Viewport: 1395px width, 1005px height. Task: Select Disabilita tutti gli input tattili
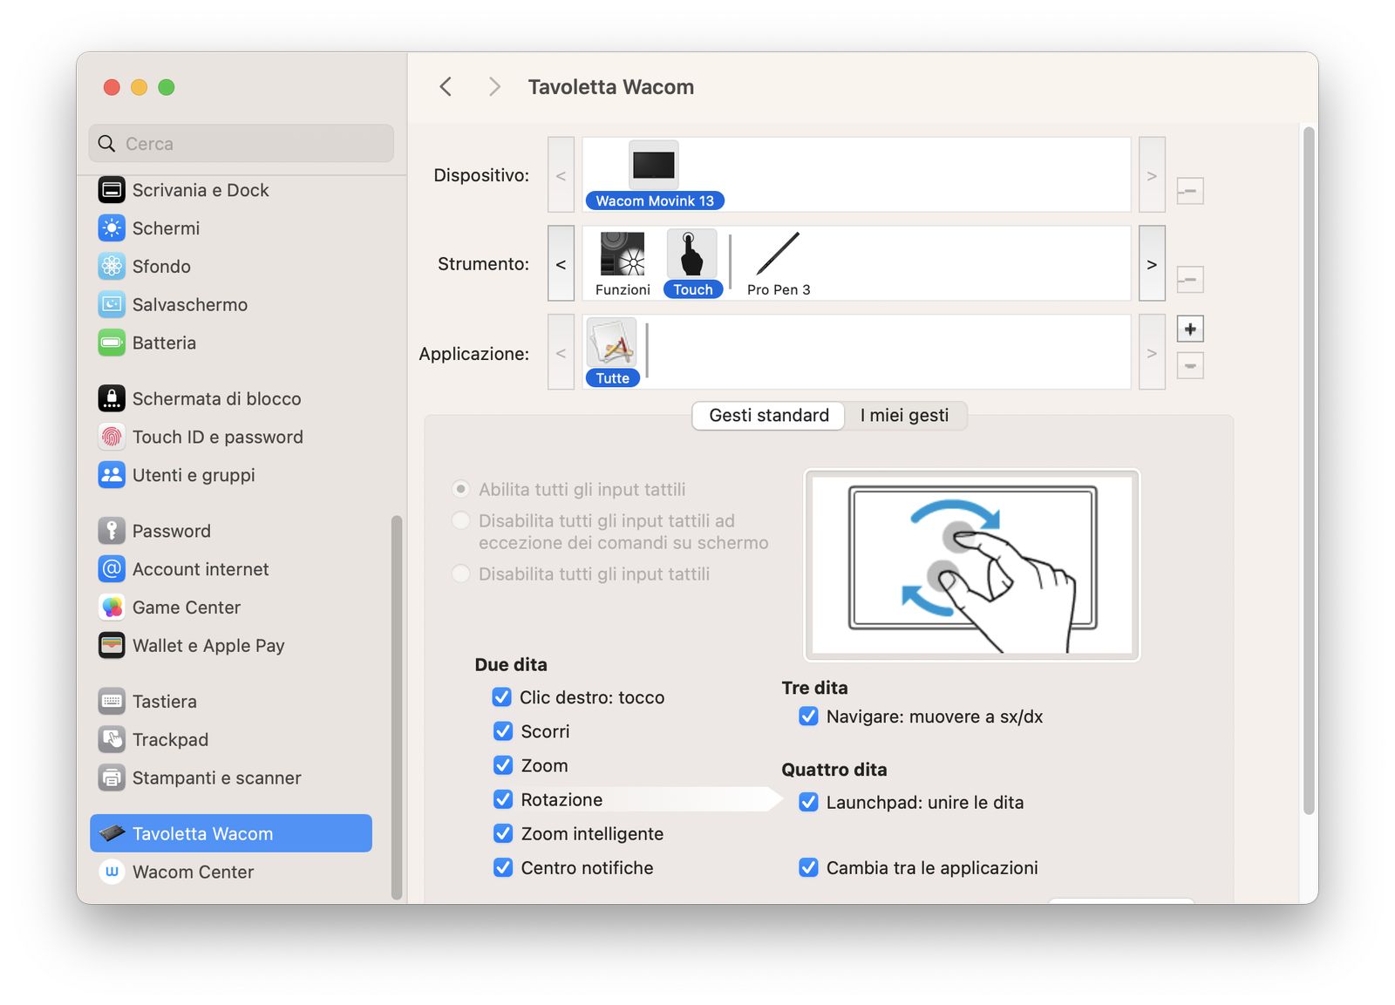[461, 574]
